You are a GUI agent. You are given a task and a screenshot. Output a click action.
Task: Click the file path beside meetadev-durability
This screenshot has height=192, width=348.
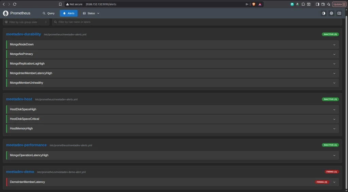point(65,35)
